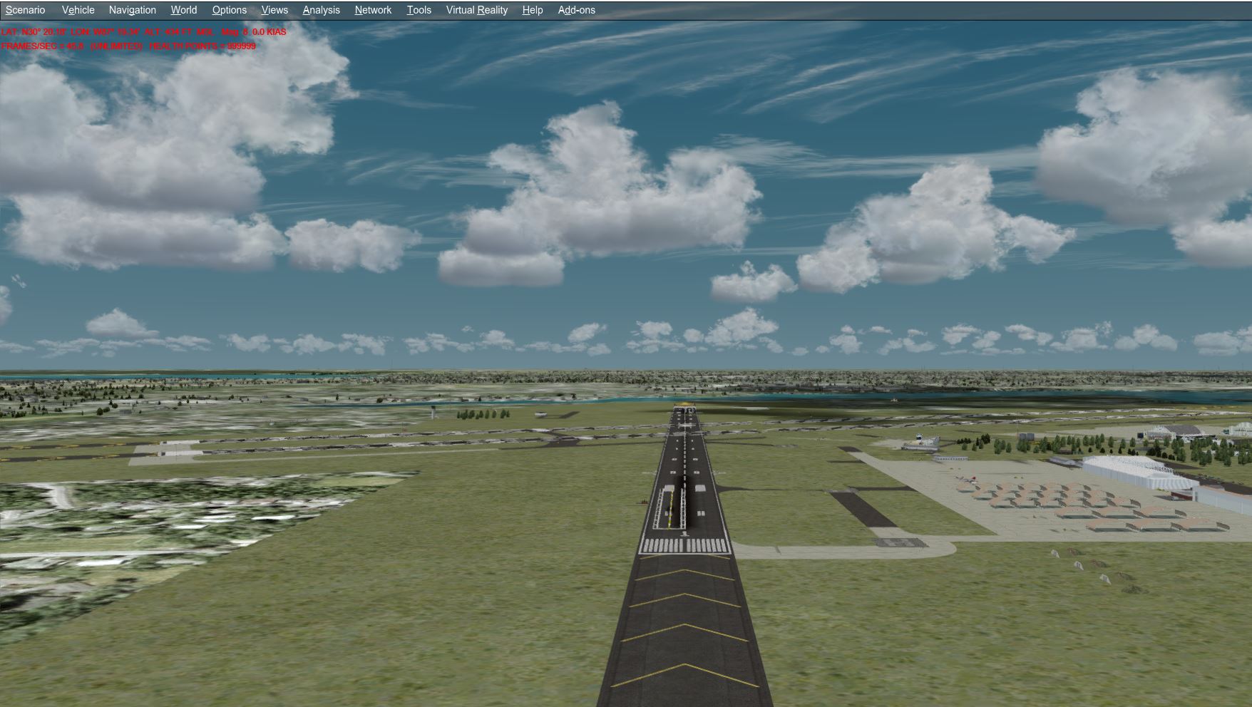Click the control tower right of runway
The width and height of the screenshot is (1252, 707).
pos(920,440)
